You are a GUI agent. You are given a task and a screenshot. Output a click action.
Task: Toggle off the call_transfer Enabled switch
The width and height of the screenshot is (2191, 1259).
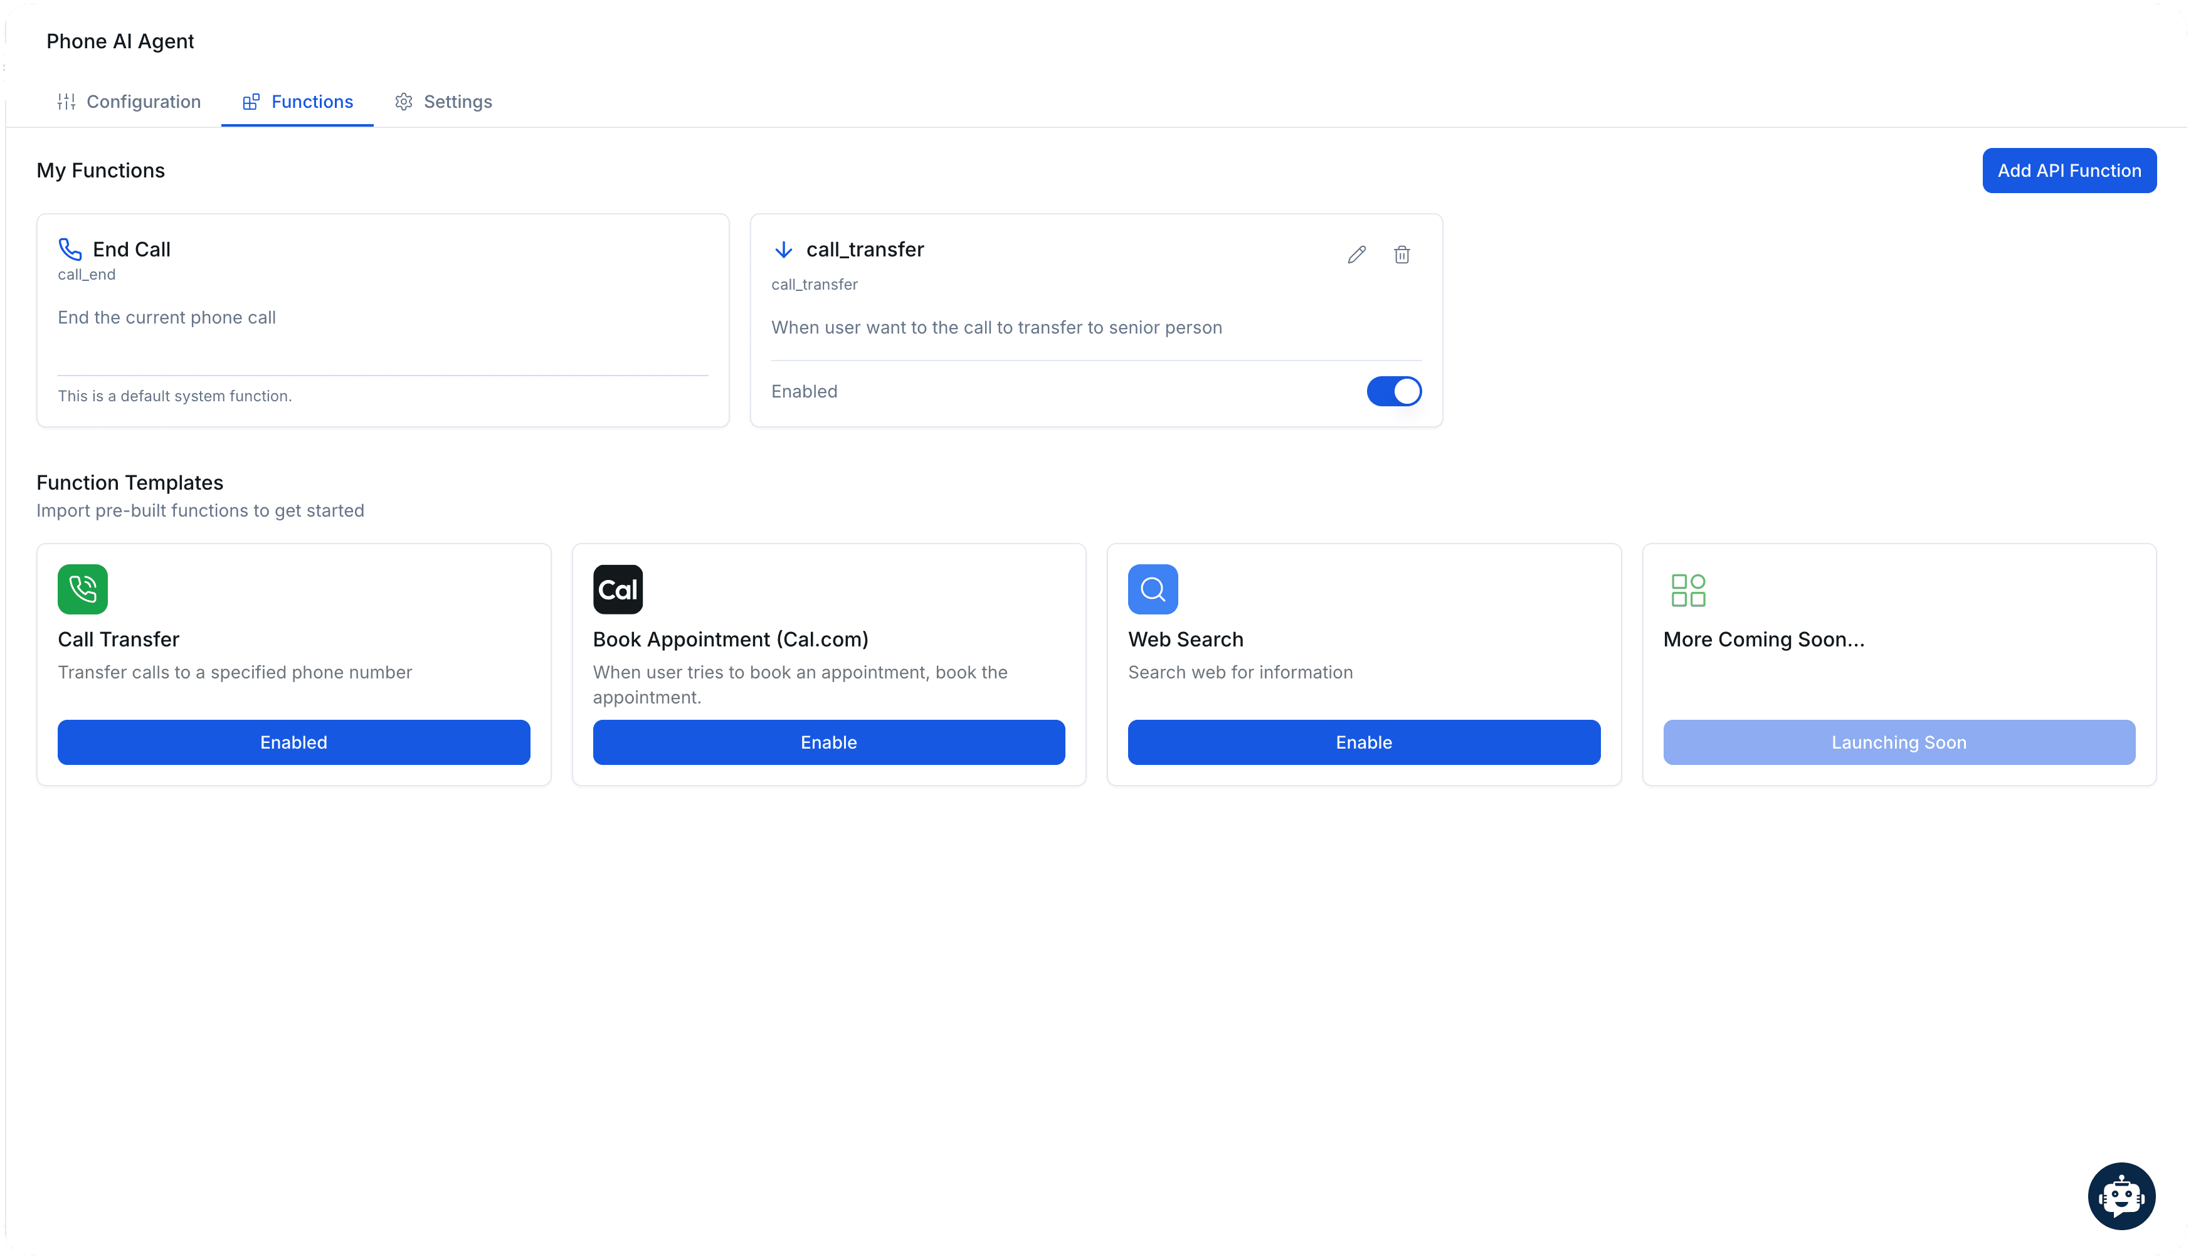point(1393,391)
